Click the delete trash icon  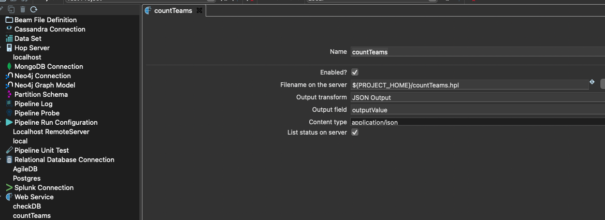click(x=22, y=9)
